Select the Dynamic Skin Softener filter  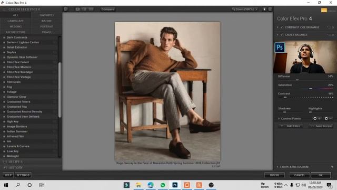(x=22, y=58)
